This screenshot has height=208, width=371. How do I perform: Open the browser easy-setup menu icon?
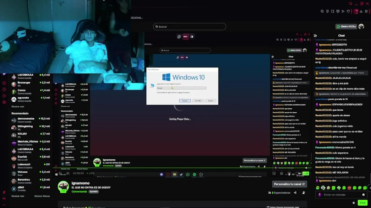(366, 11)
